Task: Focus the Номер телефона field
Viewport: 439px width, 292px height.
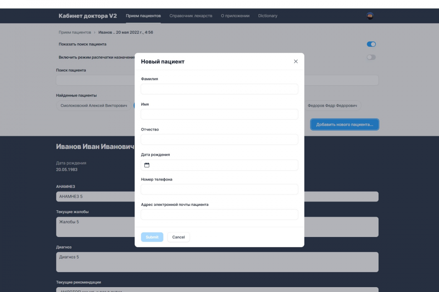Action: (219, 189)
